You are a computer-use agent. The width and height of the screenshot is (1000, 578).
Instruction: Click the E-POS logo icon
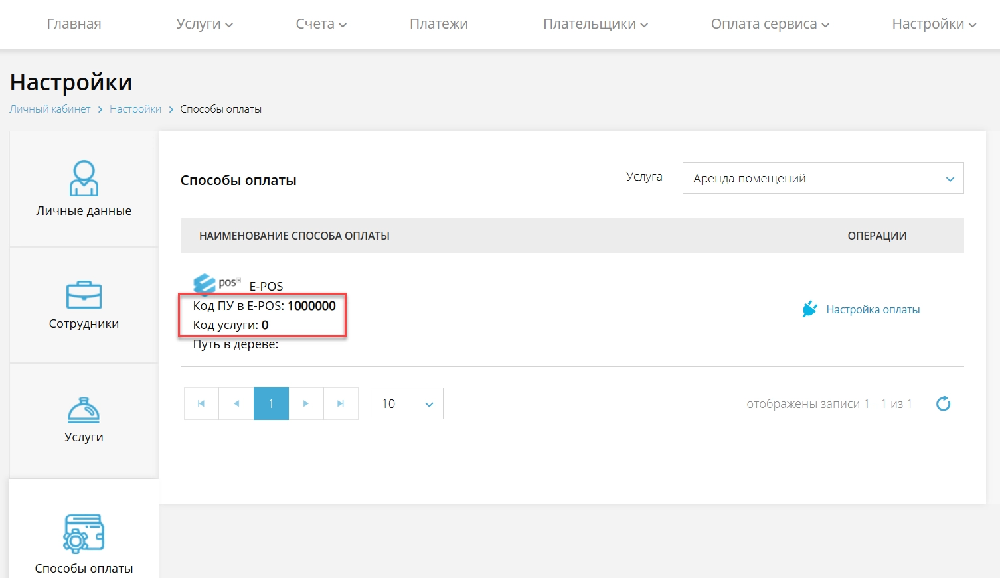(216, 284)
